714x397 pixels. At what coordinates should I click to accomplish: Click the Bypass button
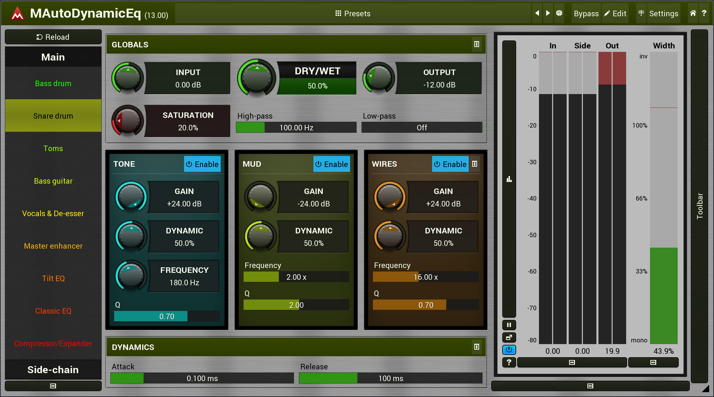click(586, 13)
